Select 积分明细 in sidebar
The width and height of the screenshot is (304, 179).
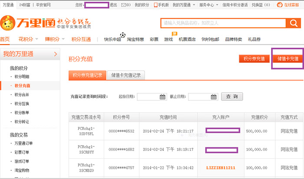[x=22, y=77]
